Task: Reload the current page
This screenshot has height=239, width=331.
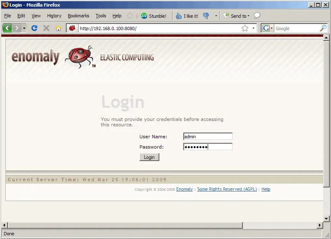Action: (x=34, y=28)
